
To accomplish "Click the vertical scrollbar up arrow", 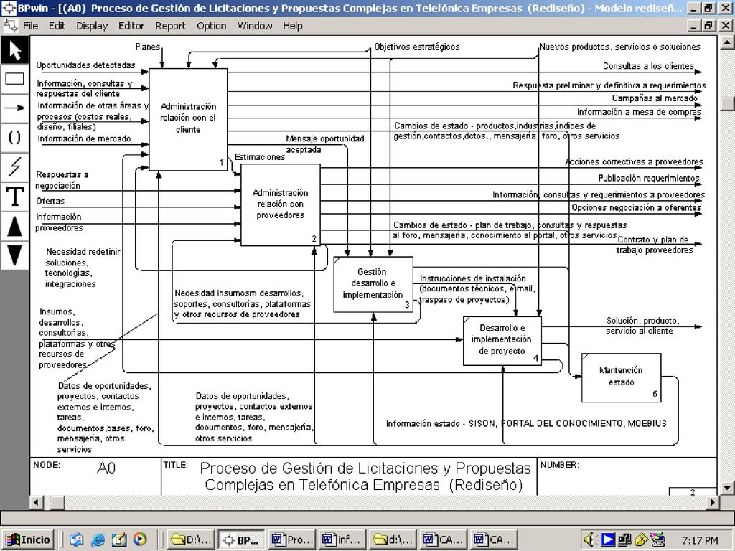I will coord(726,43).
